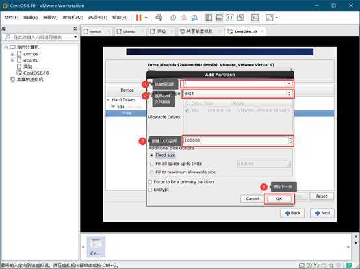Select the CentOS6.10 tab

(245, 31)
